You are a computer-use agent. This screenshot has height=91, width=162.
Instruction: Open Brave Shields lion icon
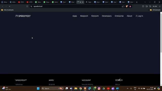[x=127, y=6]
